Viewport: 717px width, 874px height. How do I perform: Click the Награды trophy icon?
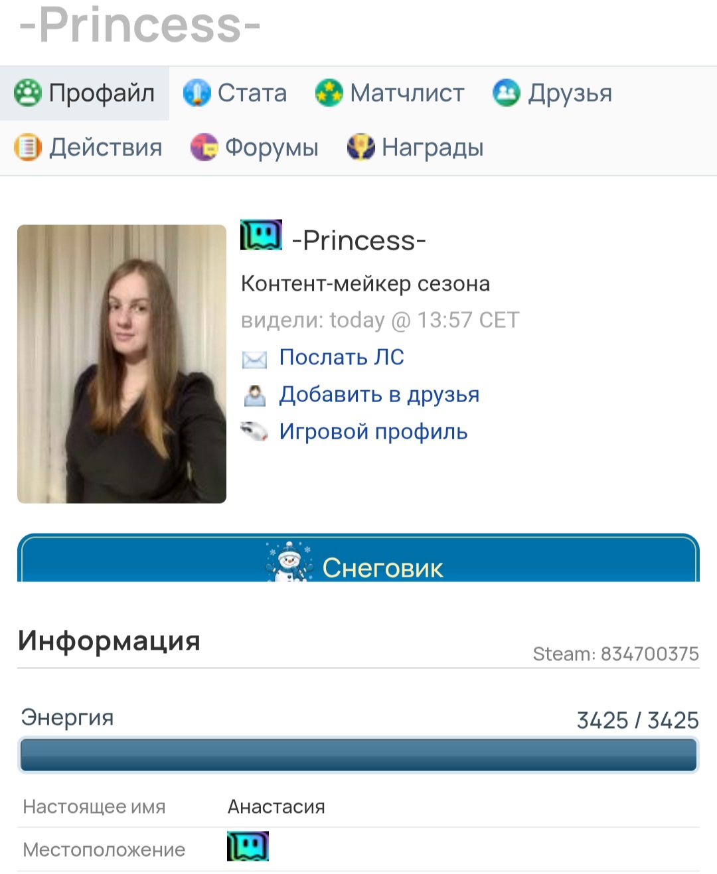pyautogui.click(x=360, y=147)
